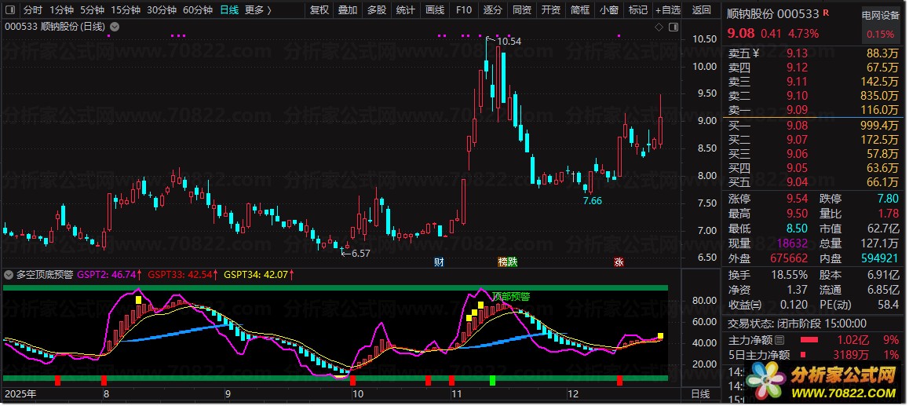Toggle the right panel layout icon
Screen dimensions: 909x406
pos(673,27)
